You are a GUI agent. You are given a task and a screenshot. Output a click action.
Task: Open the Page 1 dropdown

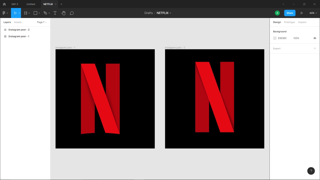(42, 22)
